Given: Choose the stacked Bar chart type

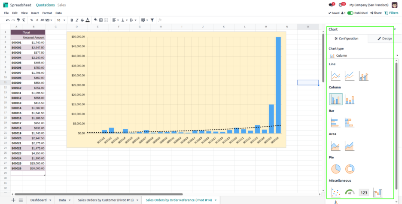Looking at the screenshot, I should point(350,122).
